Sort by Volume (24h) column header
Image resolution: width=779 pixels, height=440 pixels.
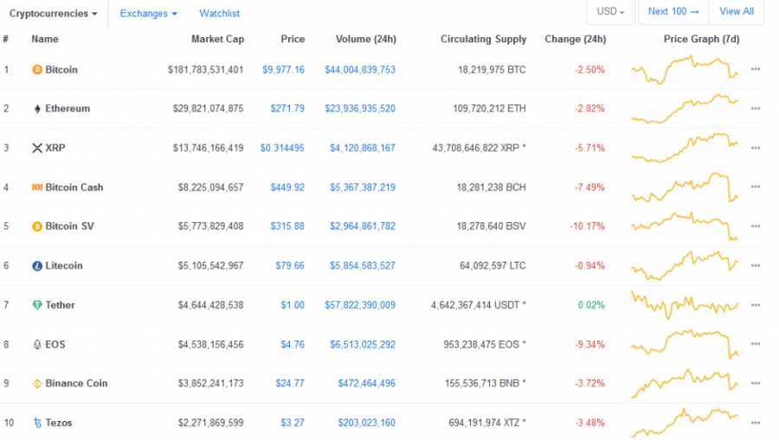click(x=365, y=39)
